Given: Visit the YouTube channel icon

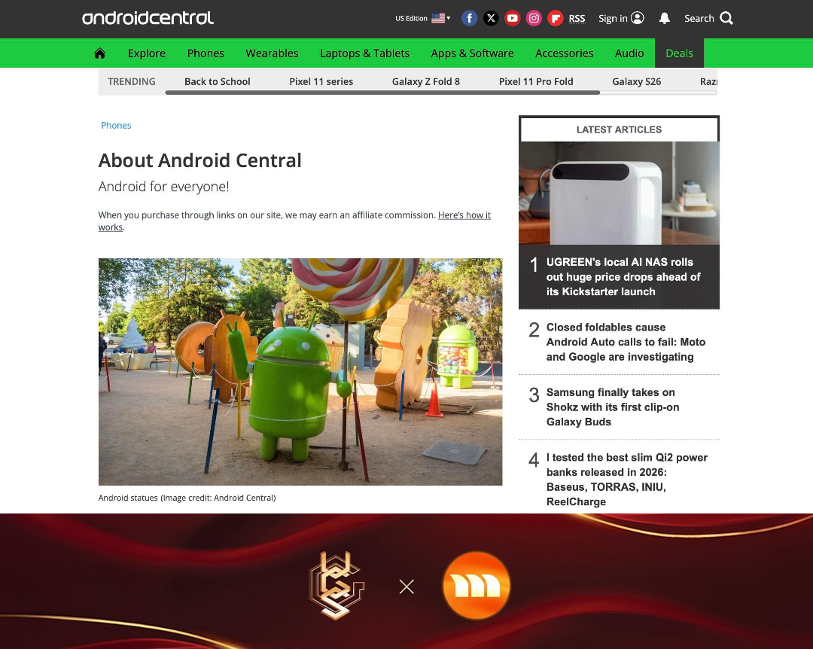Looking at the screenshot, I should coord(513,18).
